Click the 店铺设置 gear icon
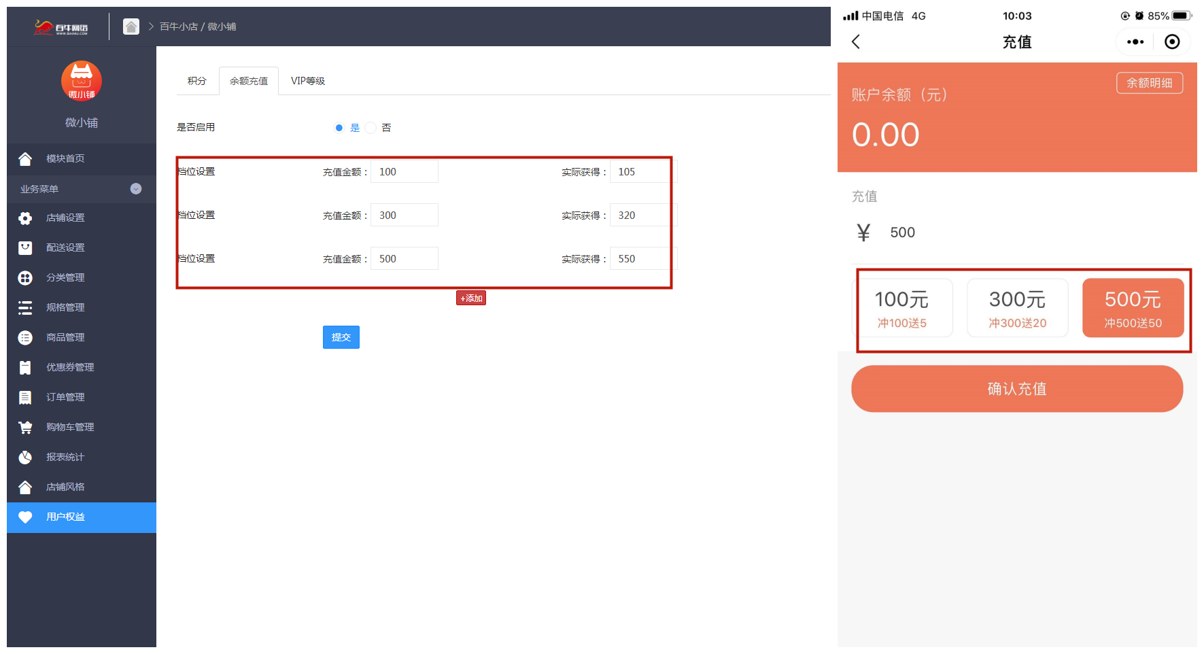The height and width of the screenshot is (654, 1204). (x=25, y=218)
